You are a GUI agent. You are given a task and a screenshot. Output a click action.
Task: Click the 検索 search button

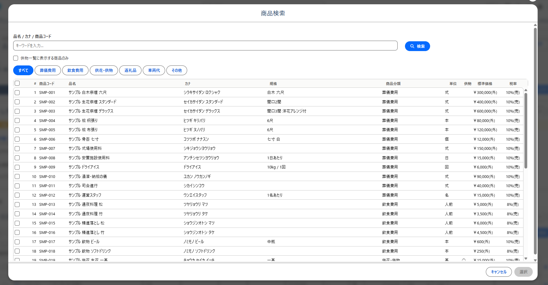click(x=417, y=46)
